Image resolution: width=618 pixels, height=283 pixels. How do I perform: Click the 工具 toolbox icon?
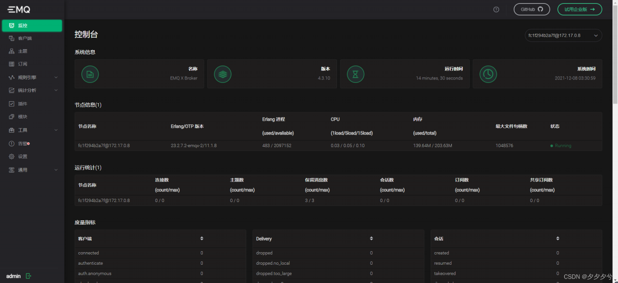click(12, 130)
